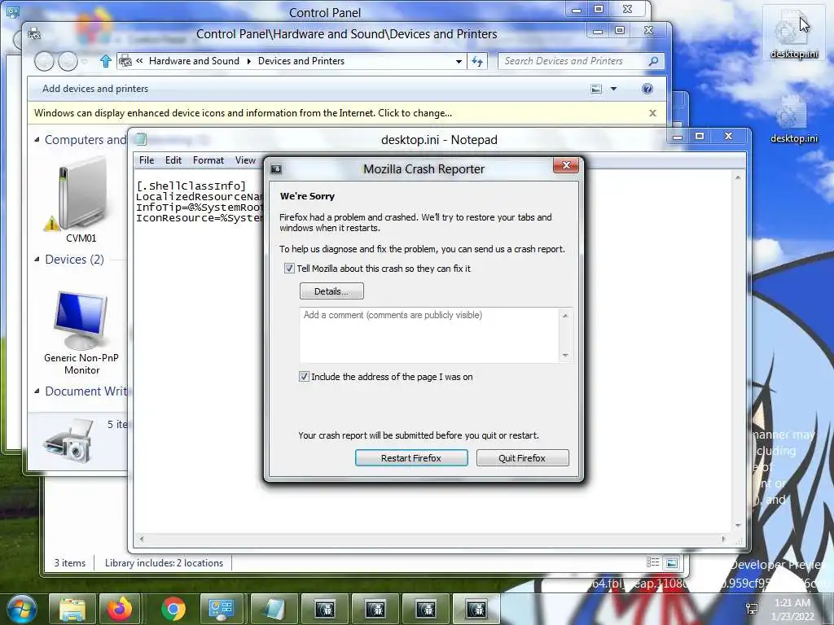This screenshot has width=834, height=625.
Task: Click Notepad vertical scrollbar up arrow
Action: (738, 177)
